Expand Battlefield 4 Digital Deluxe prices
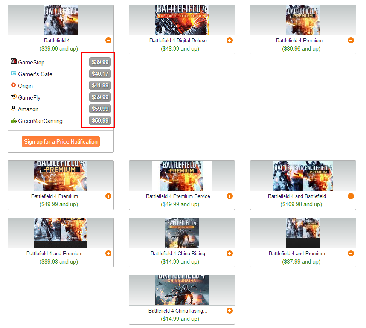 click(x=230, y=40)
